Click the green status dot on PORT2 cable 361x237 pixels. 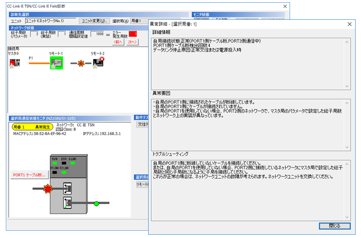point(96,204)
